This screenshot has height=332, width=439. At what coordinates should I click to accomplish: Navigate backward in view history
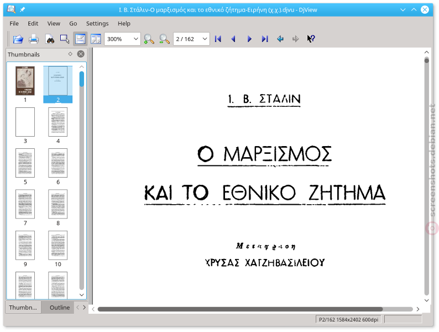[x=280, y=39]
